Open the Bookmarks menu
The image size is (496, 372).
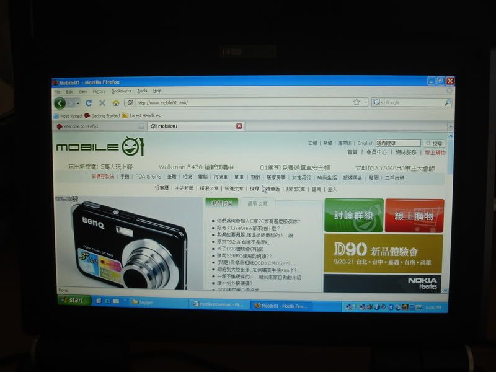click(x=121, y=91)
